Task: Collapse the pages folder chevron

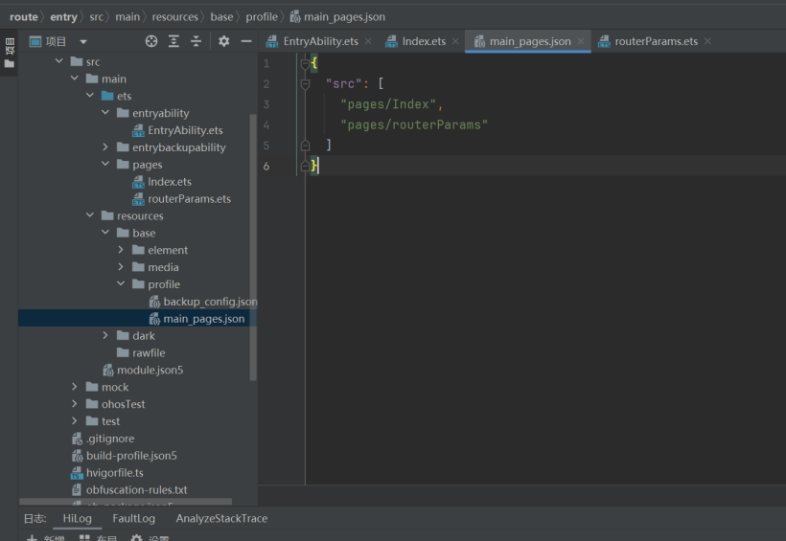Action: tap(105, 164)
